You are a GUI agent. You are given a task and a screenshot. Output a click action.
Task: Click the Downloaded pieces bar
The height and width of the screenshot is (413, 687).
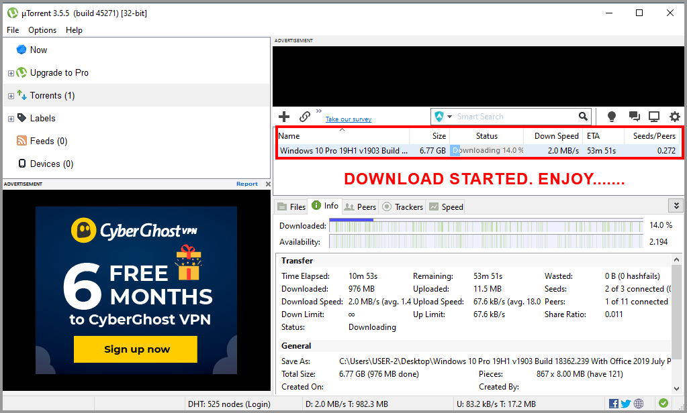point(486,226)
